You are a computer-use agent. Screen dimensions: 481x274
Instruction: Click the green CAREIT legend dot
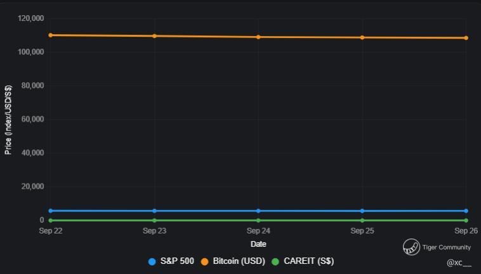coord(275,262)
